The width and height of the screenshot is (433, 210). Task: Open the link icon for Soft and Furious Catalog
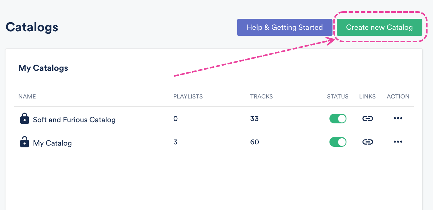(367, 119)
